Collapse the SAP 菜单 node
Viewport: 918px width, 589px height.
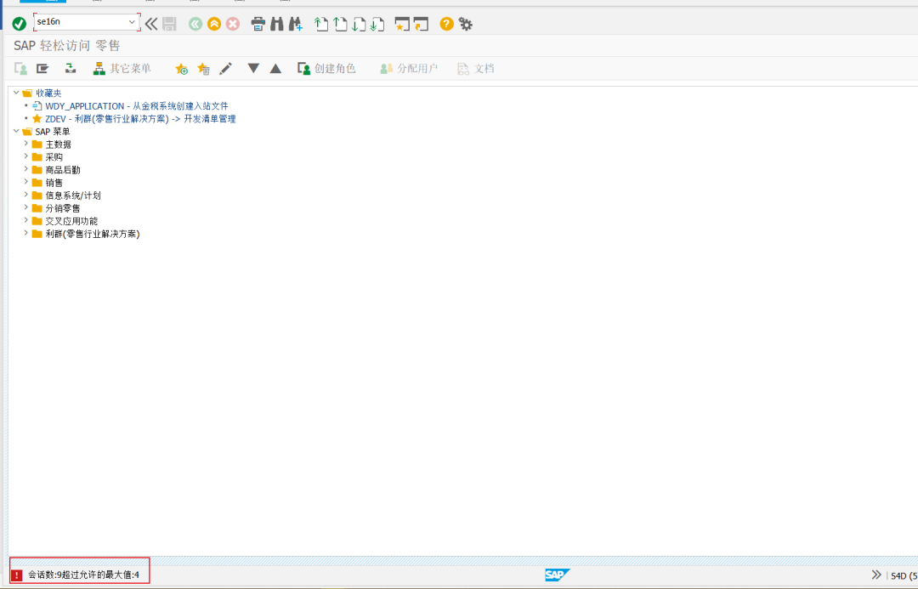[16, 131]
